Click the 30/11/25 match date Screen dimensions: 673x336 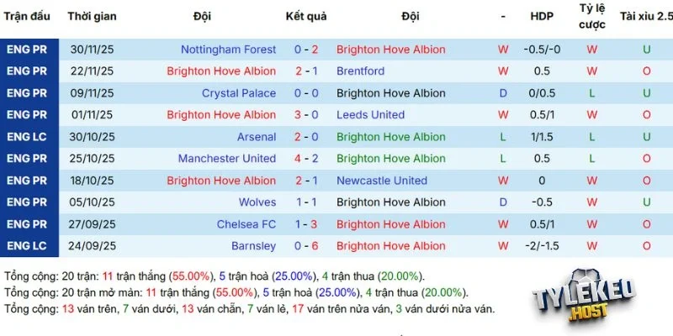[92, 50]
